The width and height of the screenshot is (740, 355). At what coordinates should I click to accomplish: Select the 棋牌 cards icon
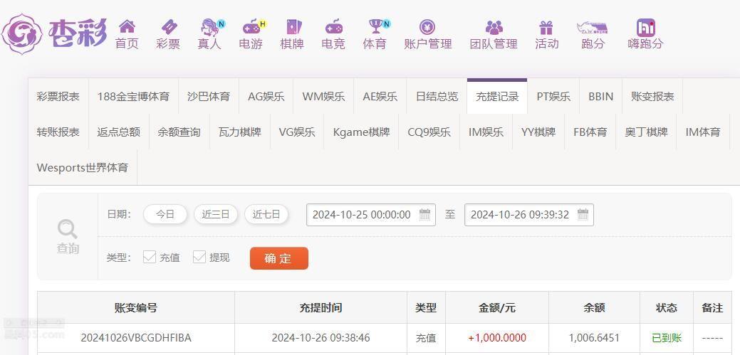[x=292, y=27]
